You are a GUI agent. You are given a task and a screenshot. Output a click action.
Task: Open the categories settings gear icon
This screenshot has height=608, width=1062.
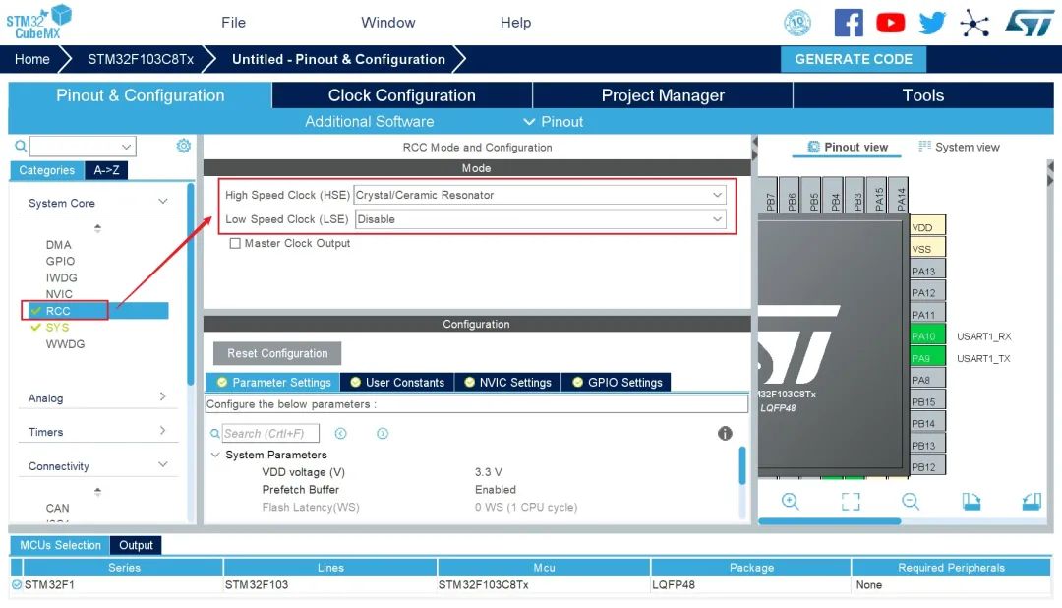pyautogui.click(x=184, y=146)
